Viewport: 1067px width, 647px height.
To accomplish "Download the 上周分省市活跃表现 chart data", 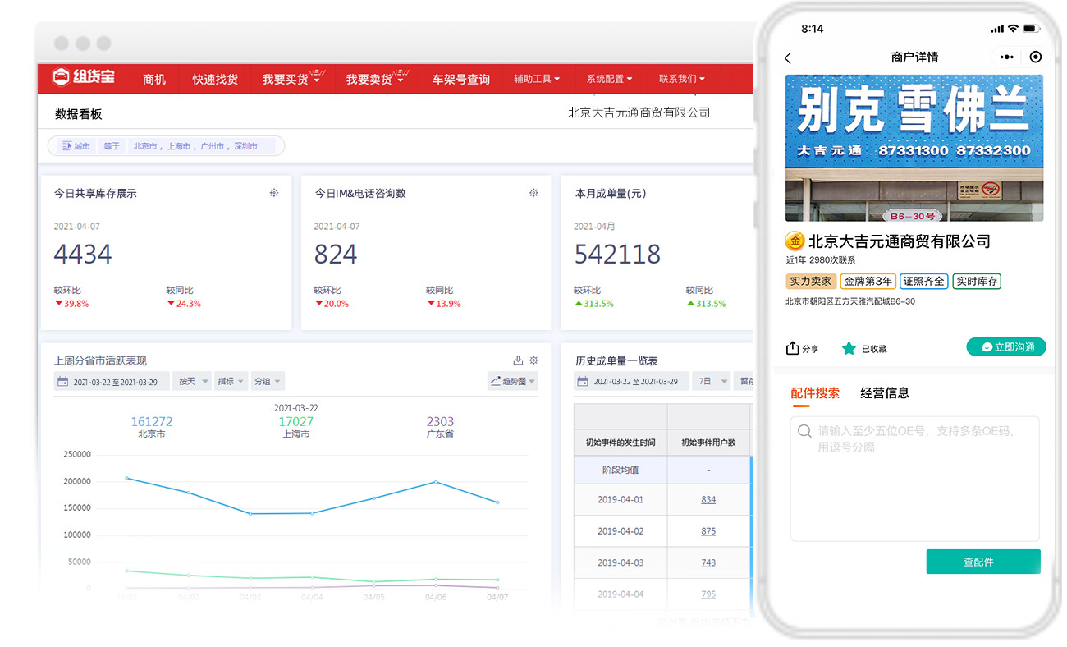I will [518, 360].
